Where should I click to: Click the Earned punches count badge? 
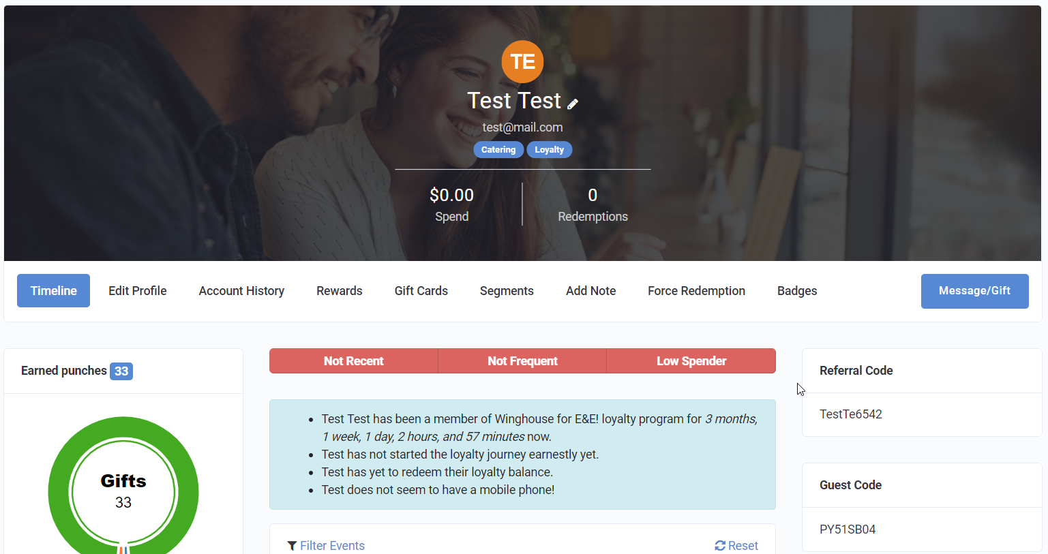[x=121, y=371]
